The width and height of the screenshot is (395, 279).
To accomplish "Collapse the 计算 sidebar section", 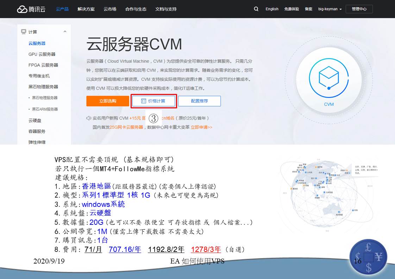I will [65, 32].
